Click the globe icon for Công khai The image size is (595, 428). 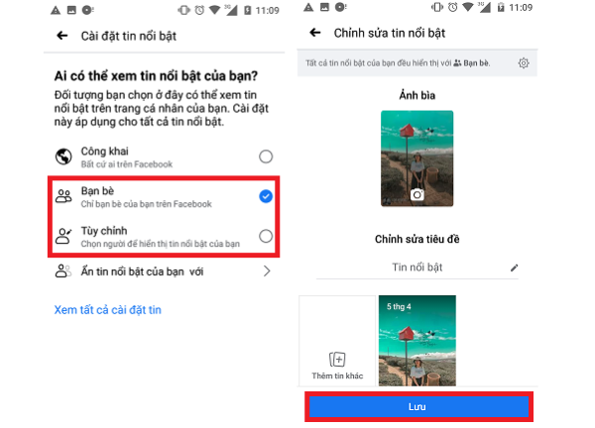click(63, 157)
